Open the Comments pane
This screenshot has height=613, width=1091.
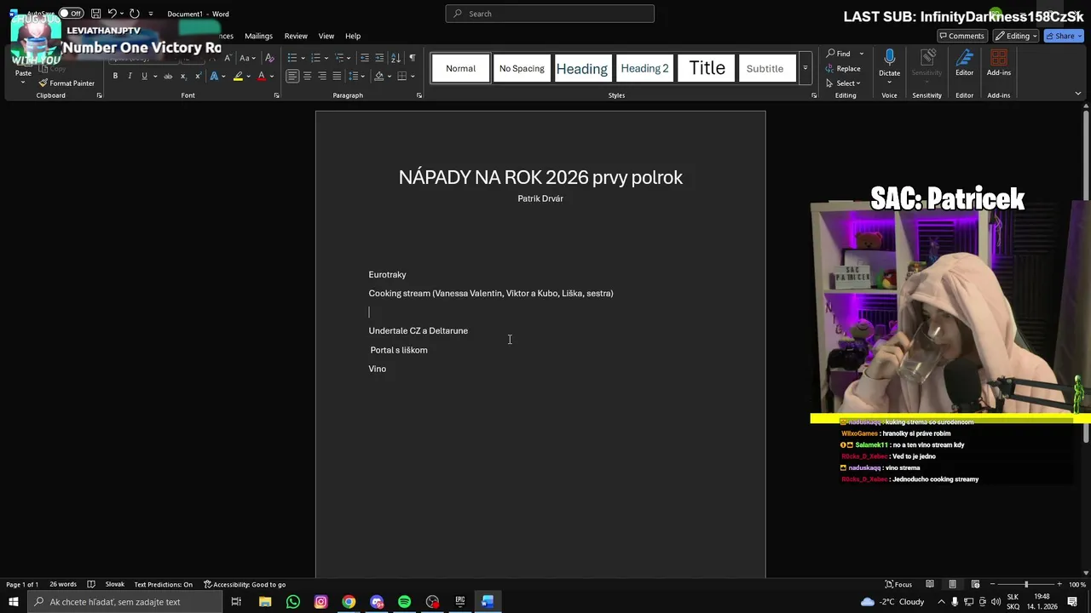[x=961, y=36]
